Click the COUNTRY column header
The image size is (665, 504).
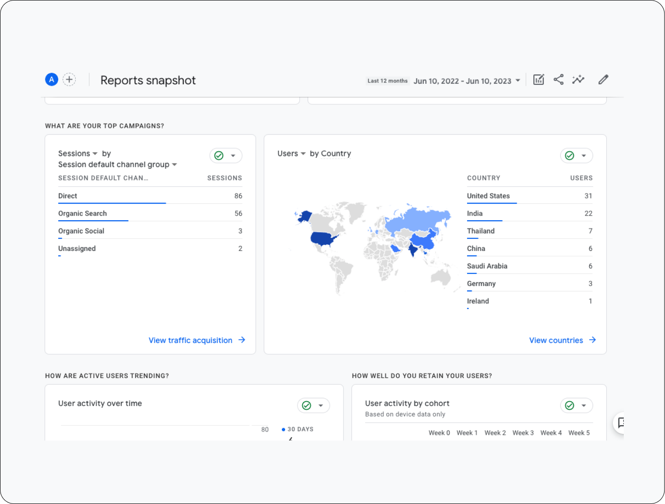point(484,178)
